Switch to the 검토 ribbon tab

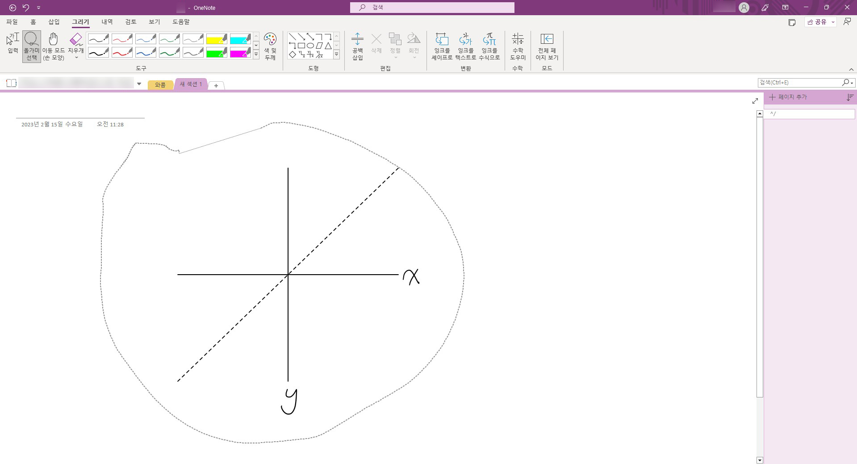pyautogui.click(x=131, y=21)
